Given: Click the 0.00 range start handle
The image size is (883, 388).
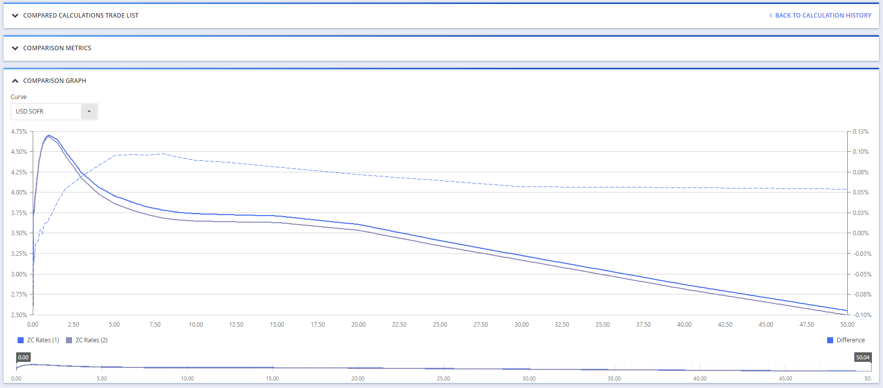Looking at the screenshot, I should point(23,357).
